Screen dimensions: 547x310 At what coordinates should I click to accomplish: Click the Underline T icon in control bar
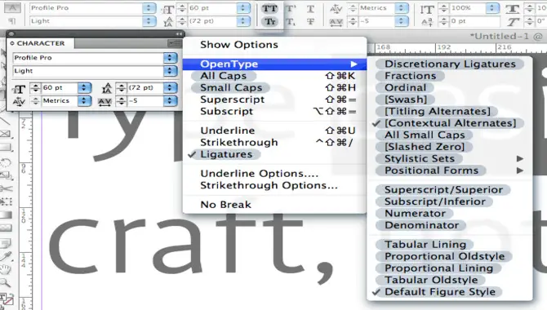(310, 9)
